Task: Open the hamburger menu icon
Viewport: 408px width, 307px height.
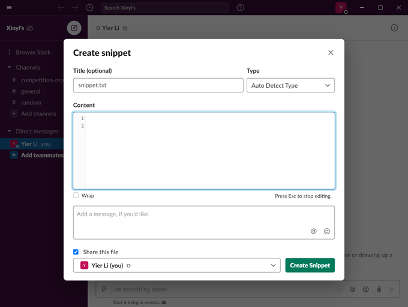Action: pos(9,8)
